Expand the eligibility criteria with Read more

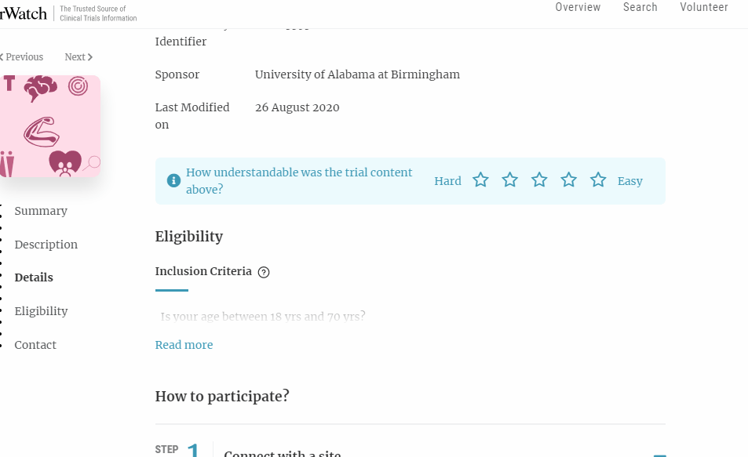[184, 345]
